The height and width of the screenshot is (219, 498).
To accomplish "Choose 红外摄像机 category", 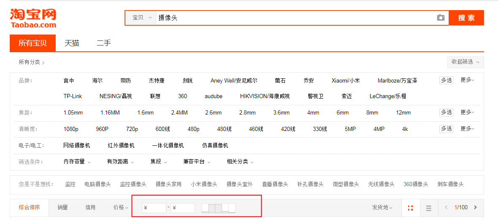I will [121, 145].
